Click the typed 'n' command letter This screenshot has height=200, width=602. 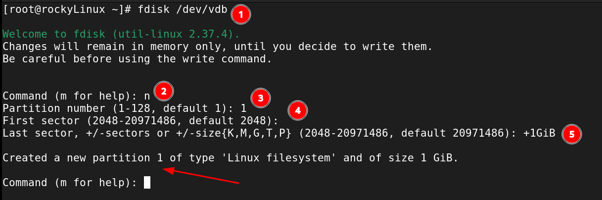click(x=147, y=96)
